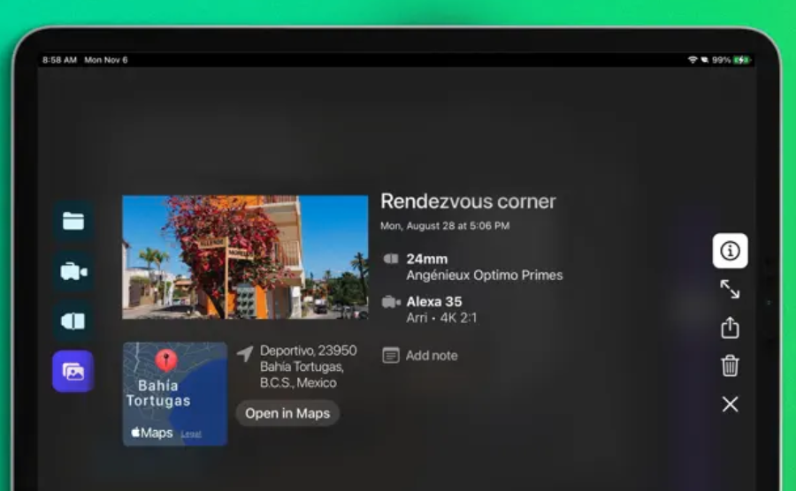Tap the battery indicator in status bar

[x=741, y=60]
